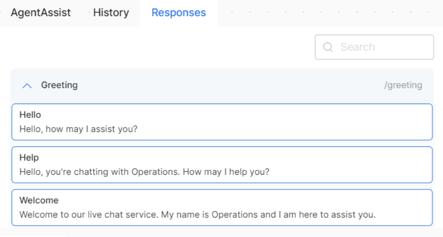Click the Search placeholder text

(x=357, y=47)
